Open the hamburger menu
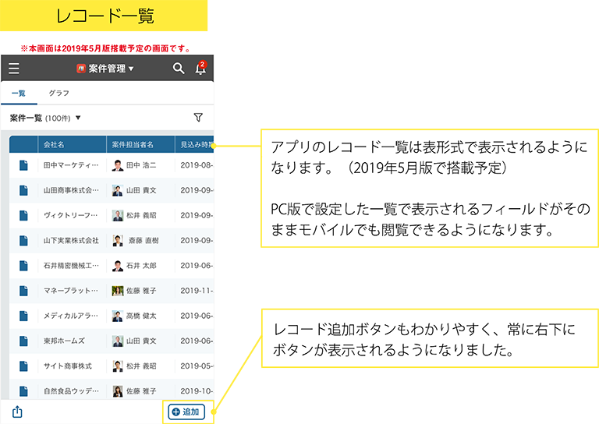Screen dimensions: 599x424 coord(14,69)
